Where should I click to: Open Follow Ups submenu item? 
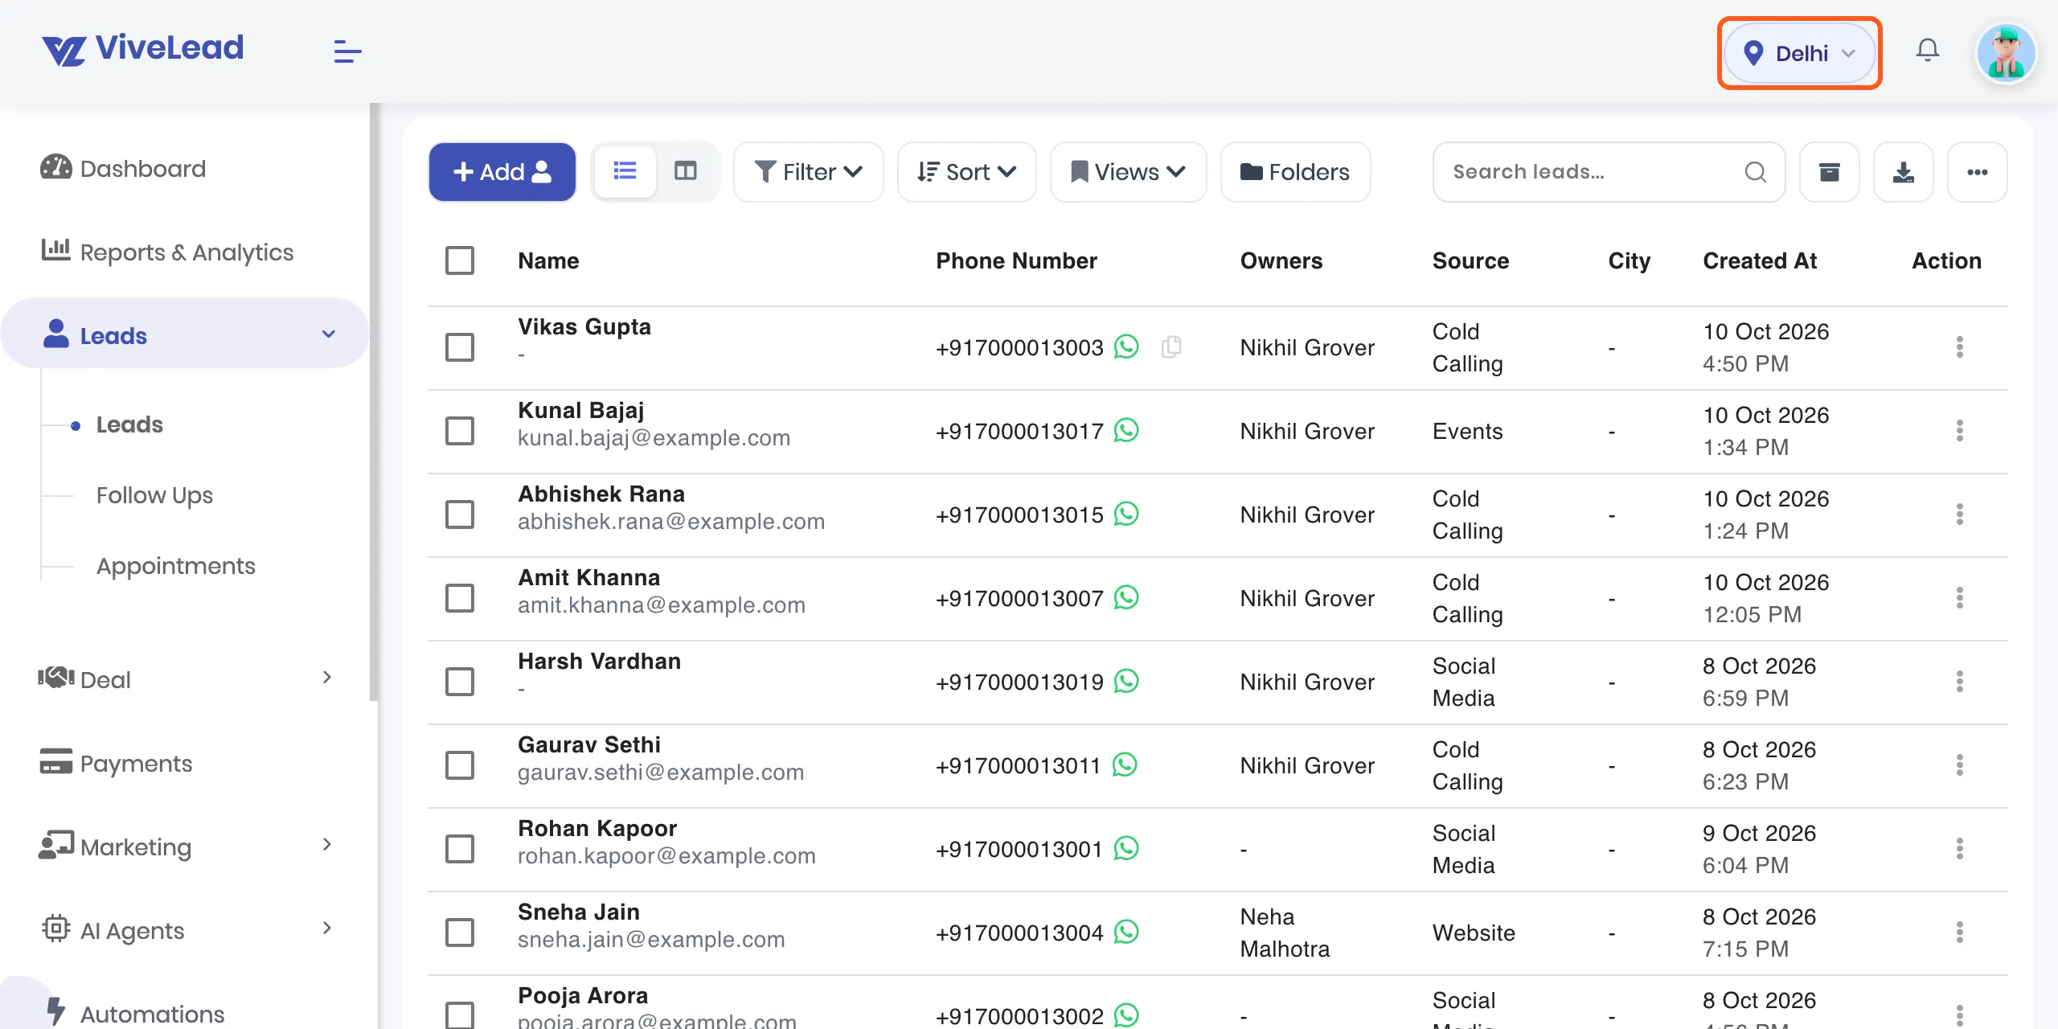coord(154,495)
